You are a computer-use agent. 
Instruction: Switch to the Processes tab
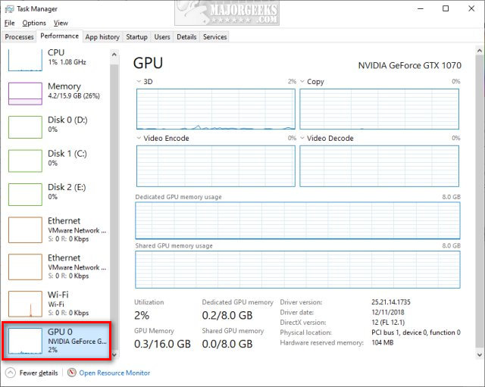pos(19,36)
